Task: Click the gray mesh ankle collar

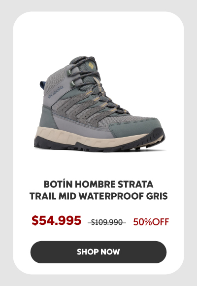Action: [x=55, y=79]
